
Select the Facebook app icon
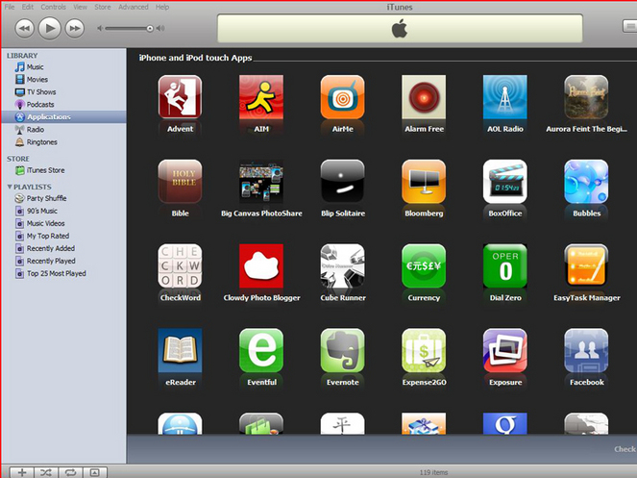pyautogui.click(x=586, y=351)
